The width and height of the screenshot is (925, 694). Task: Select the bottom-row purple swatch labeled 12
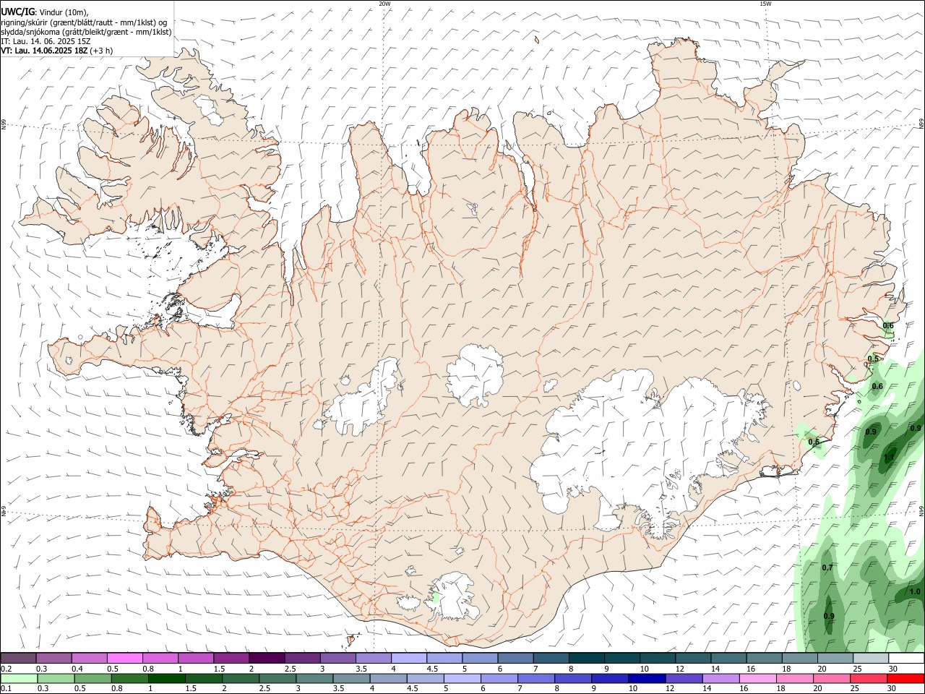pyautogui.click(x=684, y=679)
